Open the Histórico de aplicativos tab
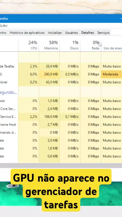Screen dimensions: 122x217 tap(27, 33)
